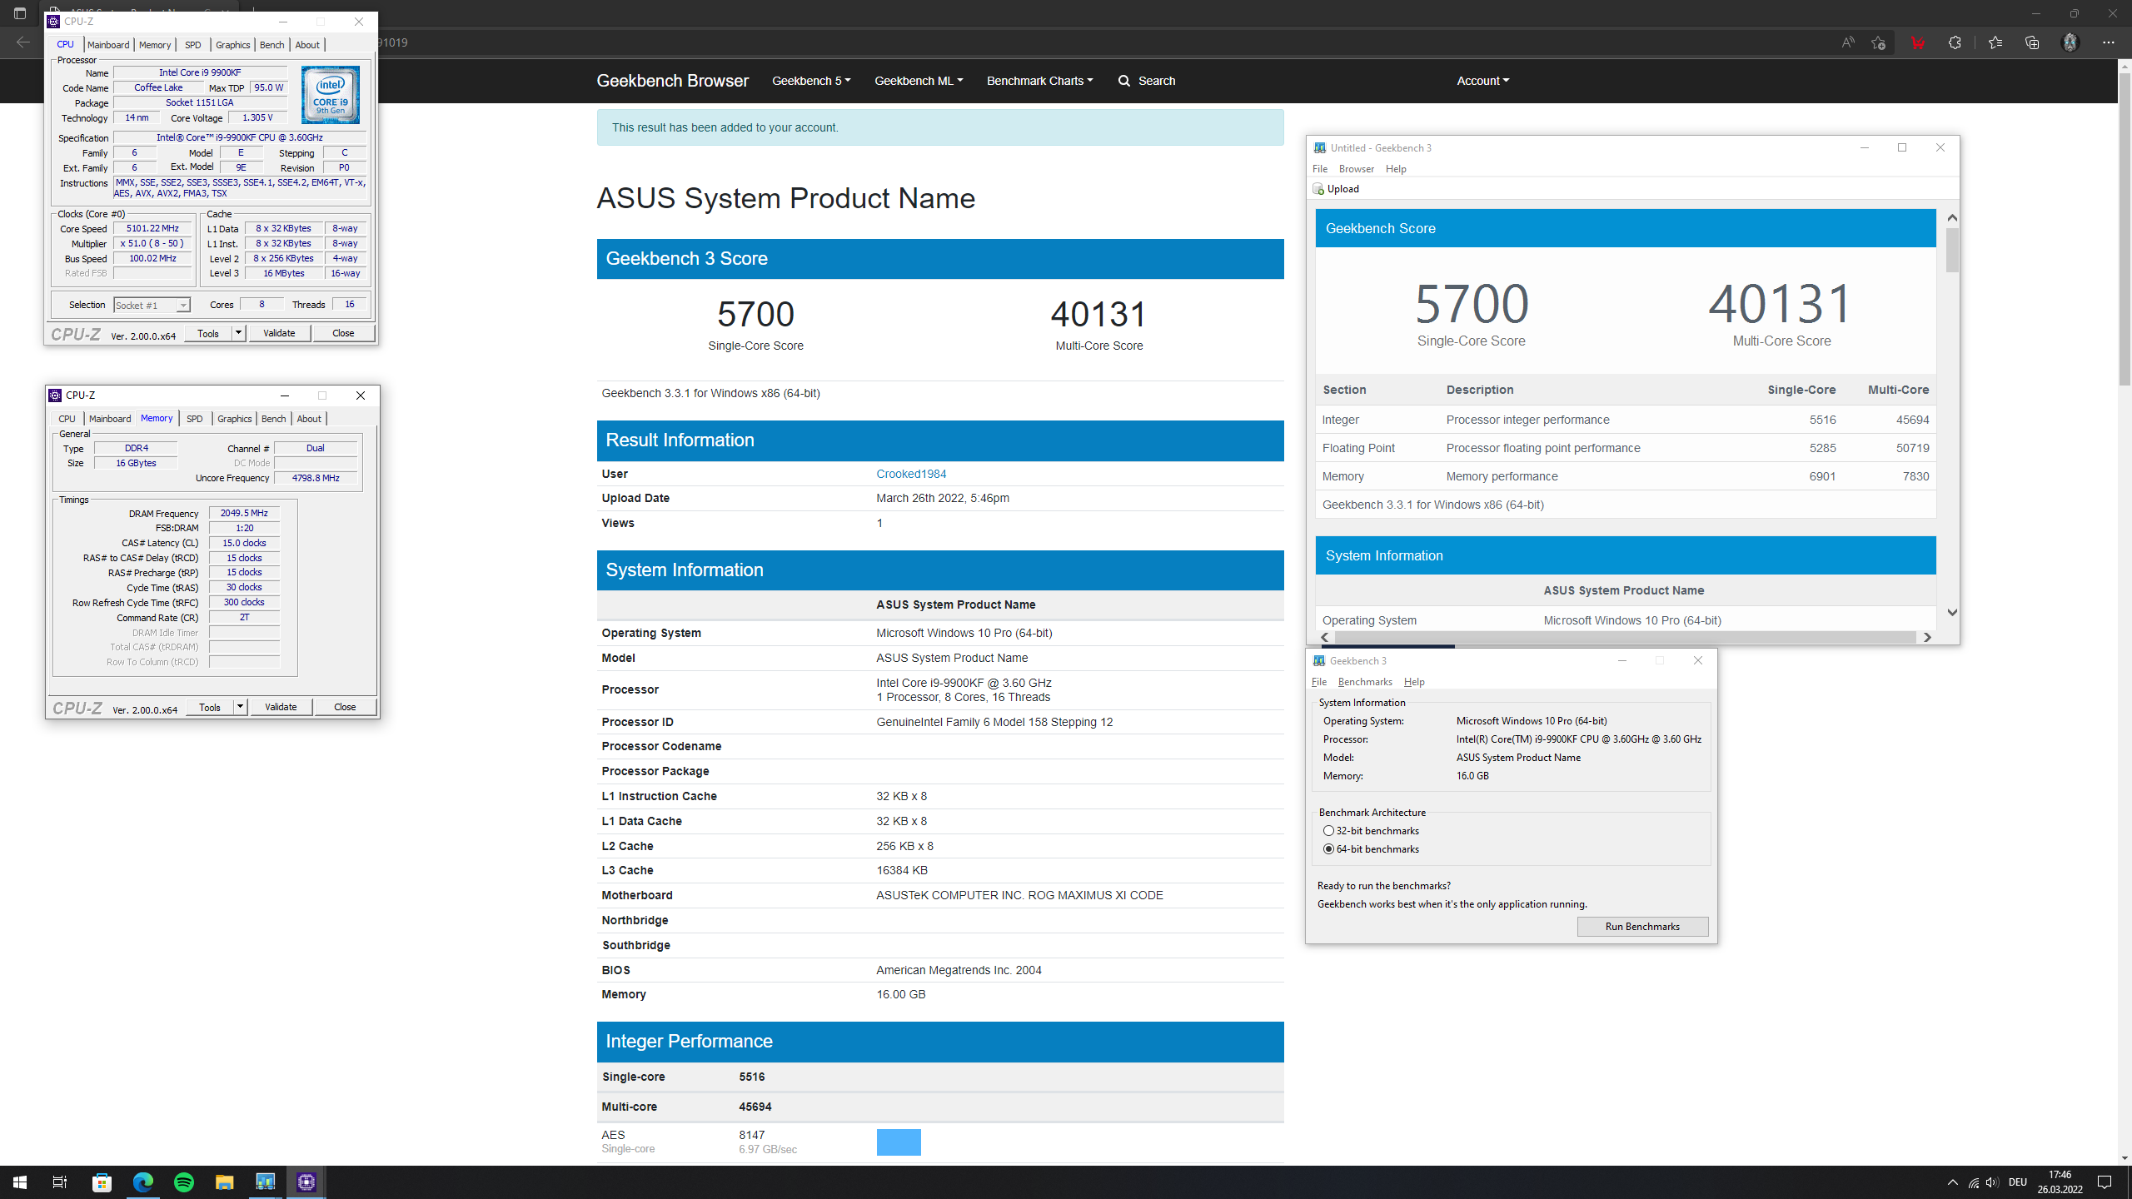
Task: Open the read aloud icon in Edge
Action: (x=1848, y=42)
